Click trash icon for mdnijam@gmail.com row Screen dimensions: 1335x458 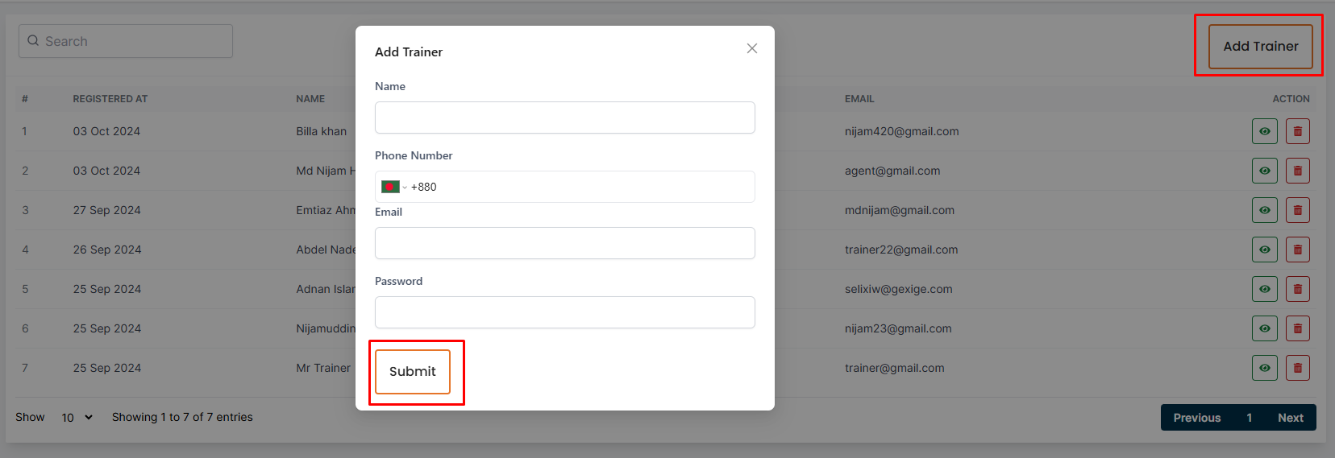[x=1297, y=210]
